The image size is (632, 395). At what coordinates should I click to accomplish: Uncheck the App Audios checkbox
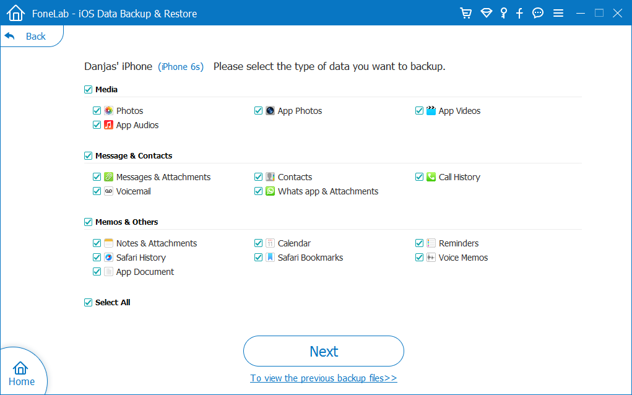click(x=97, y=124)
